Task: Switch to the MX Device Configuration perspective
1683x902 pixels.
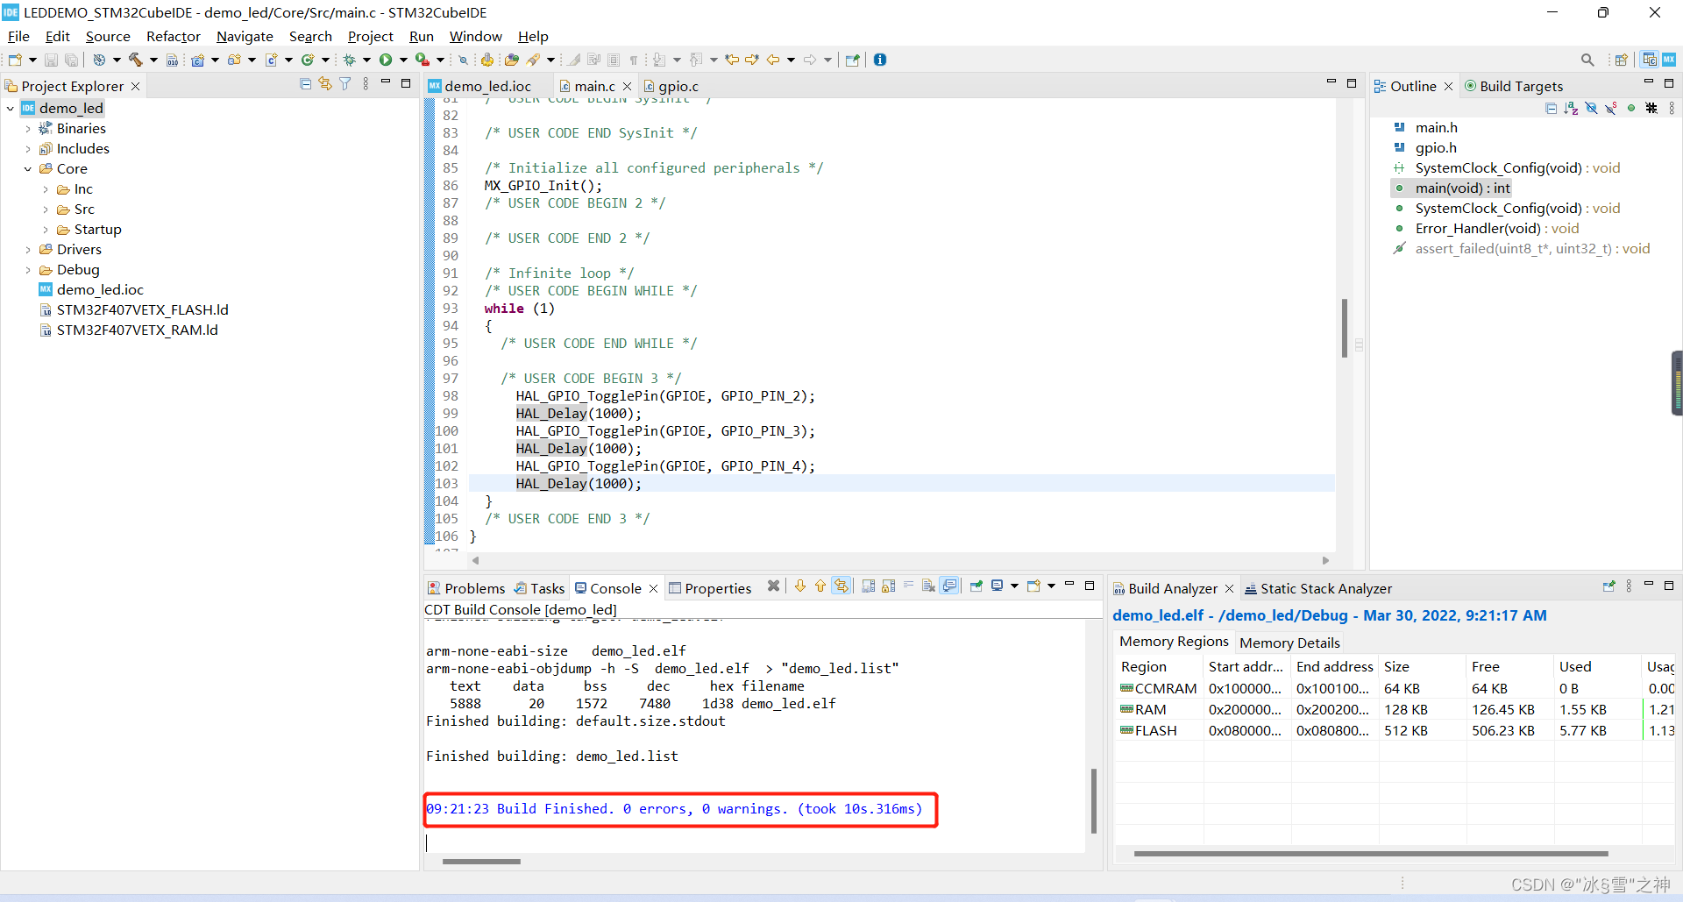Action: tap(1669, 60)
